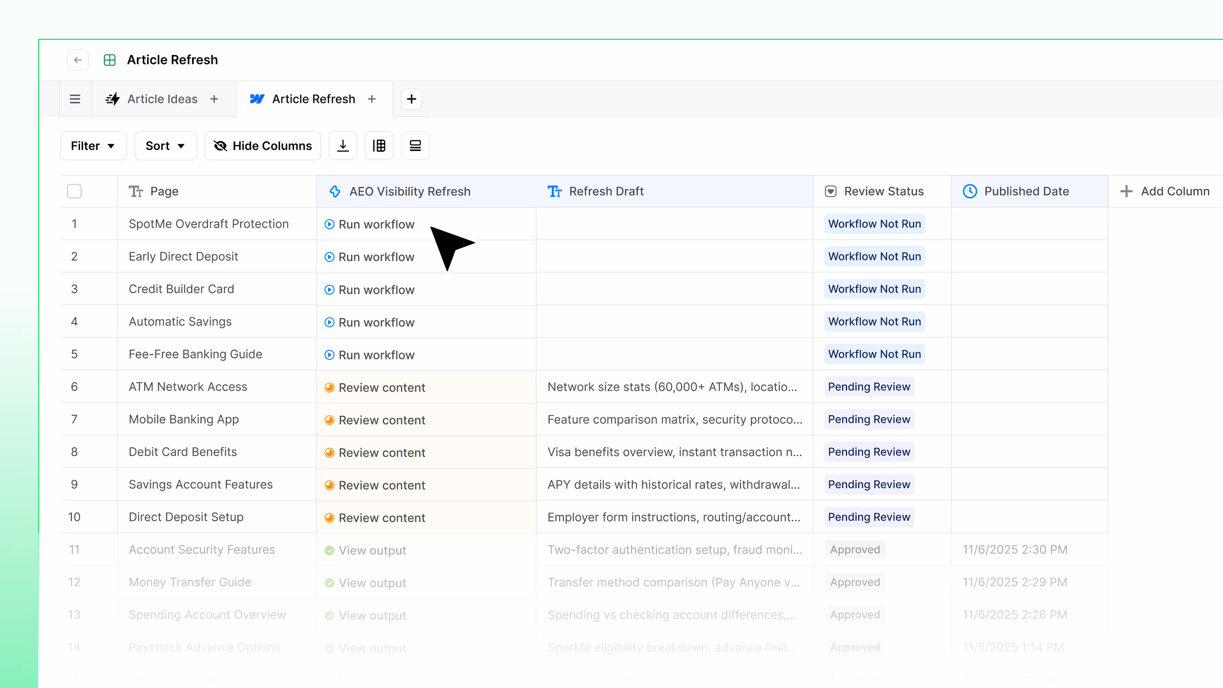
Task: Click the download export icon
Action: click(x=343, y=146)
